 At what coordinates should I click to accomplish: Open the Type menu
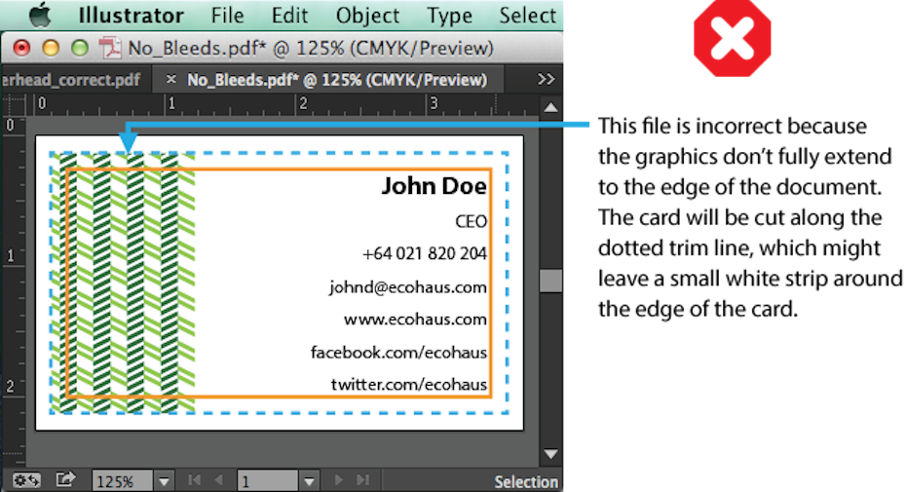tap(449, 16)
